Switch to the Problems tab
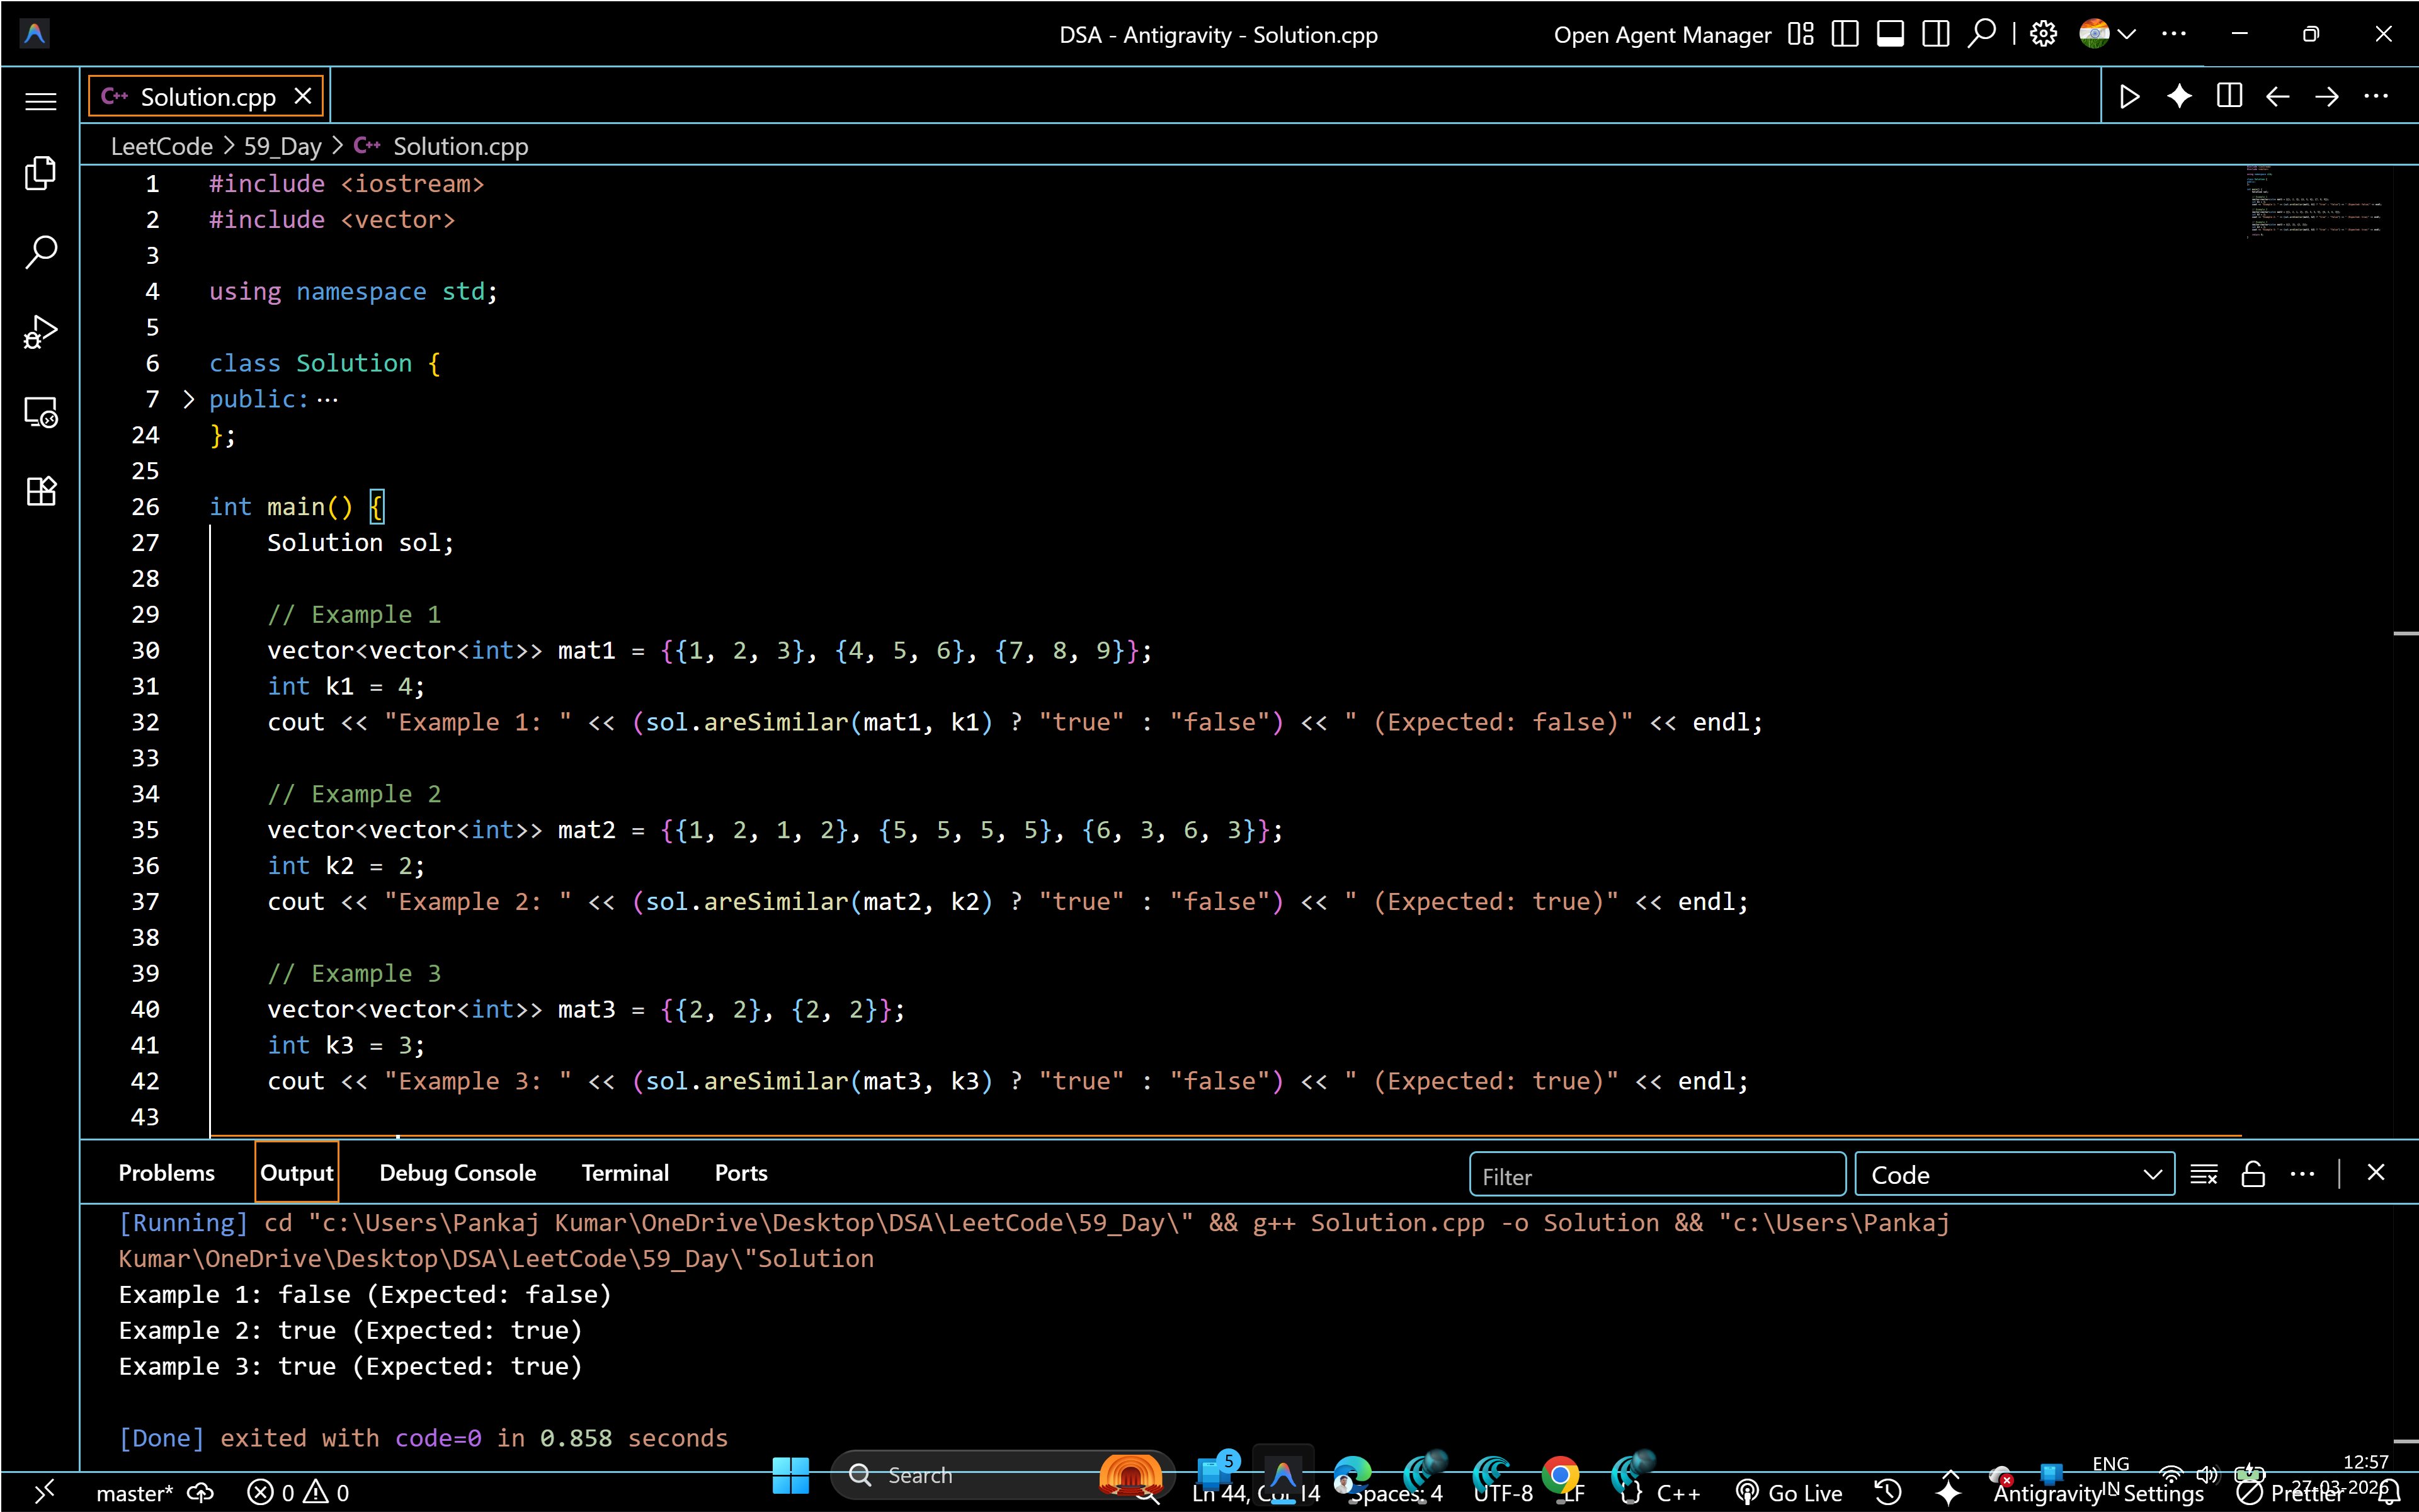This screenshot has height=1512, width=2419. pyautogui.click(x=166, y=1173)
